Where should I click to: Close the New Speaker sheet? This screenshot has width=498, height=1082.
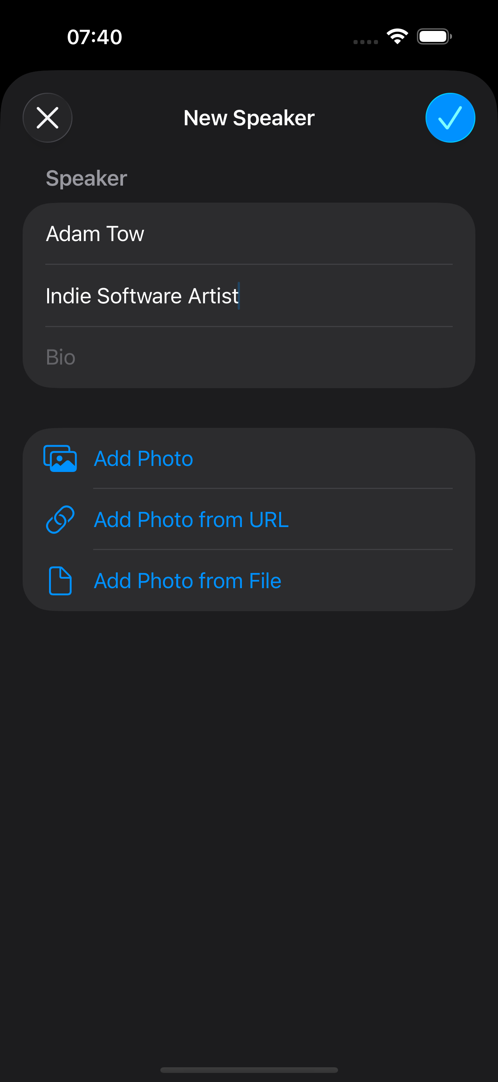pos(48,118)
